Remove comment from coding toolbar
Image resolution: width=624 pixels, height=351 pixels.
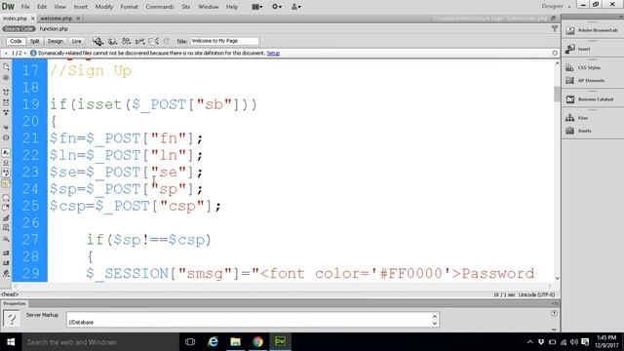tap(6, 208)
